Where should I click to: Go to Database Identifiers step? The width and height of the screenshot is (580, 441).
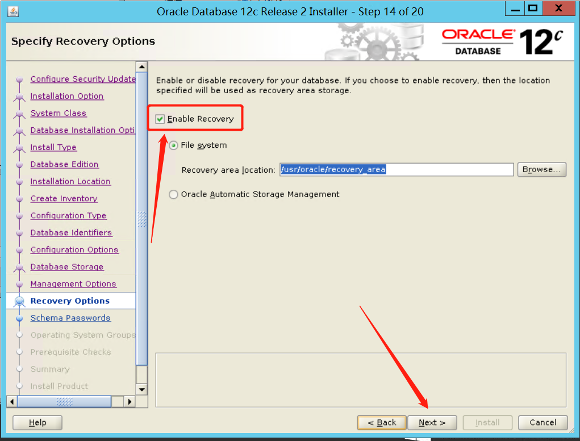tap(71, 232)
